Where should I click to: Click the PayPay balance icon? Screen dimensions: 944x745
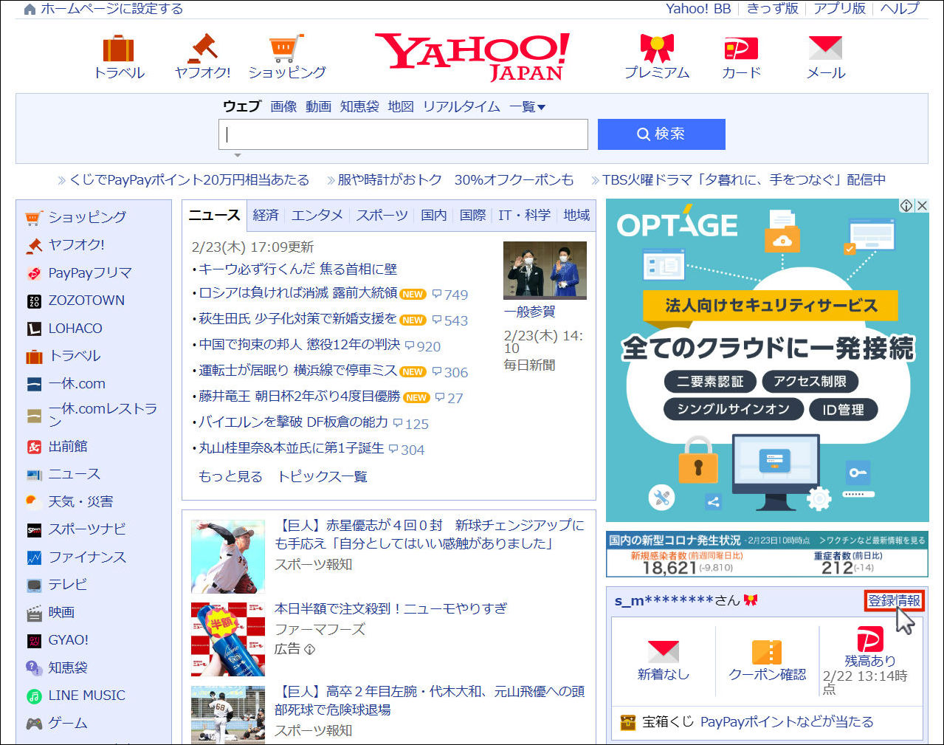tap(869, 639)
